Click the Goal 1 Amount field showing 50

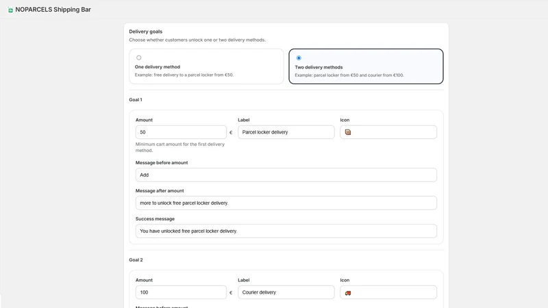tap(181, 132)
